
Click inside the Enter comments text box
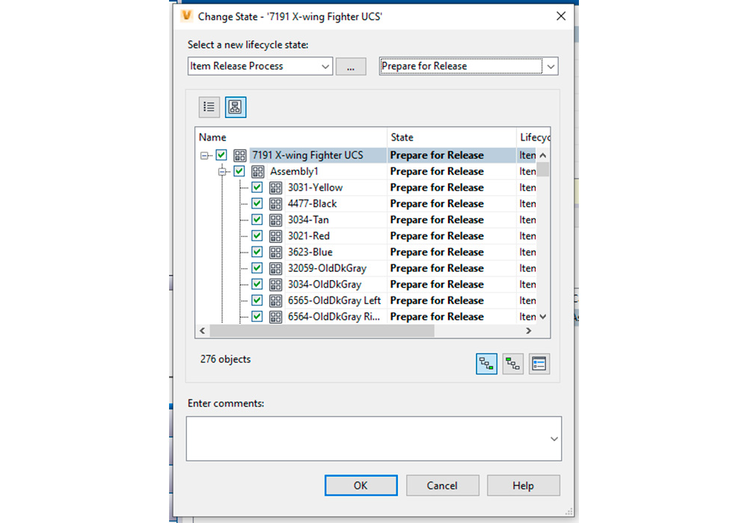point(374,439)
